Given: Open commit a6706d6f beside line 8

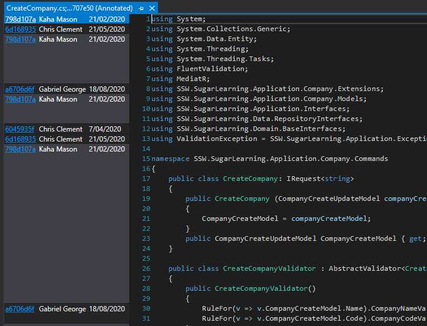Looking at the screenshot, I should pyautogui.click(x=20, y=89).
